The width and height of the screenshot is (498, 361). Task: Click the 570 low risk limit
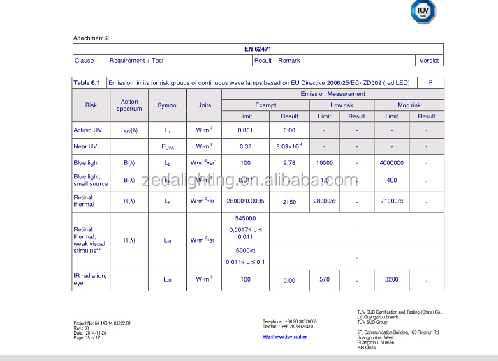(x=325, y=279)
